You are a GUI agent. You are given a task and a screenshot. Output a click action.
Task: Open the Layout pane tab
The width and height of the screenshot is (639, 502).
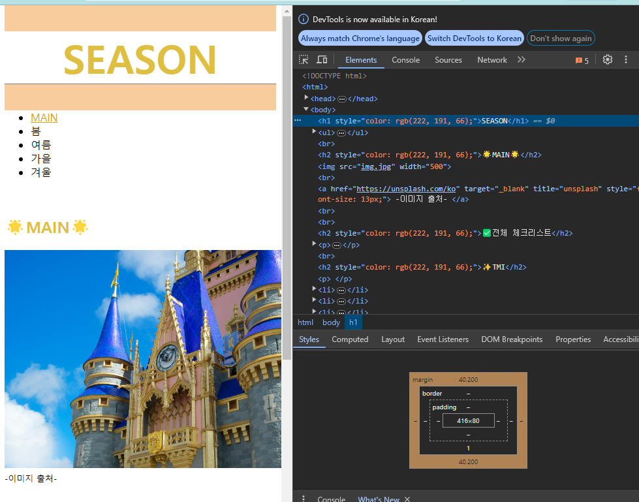coord(393,339)
